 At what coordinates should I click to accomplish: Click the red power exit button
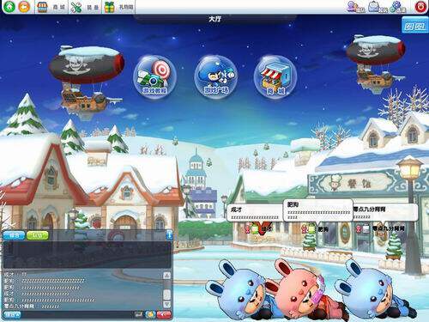[x=420, y=7]
